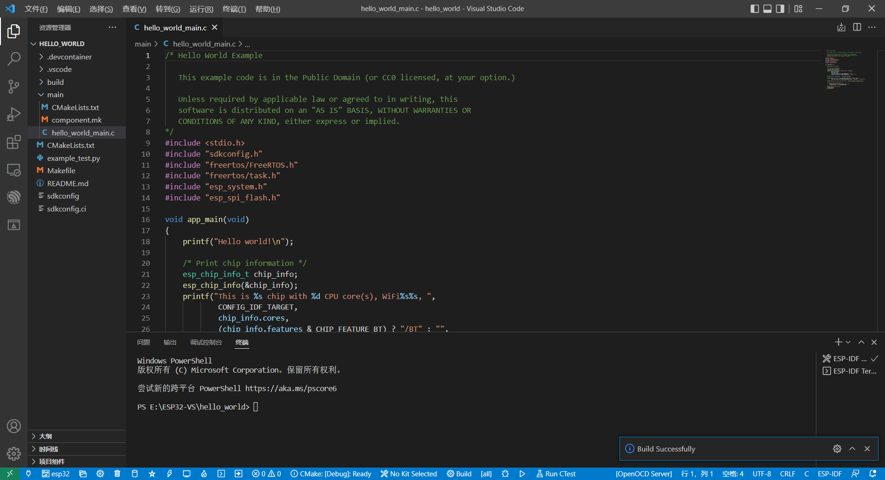Open the Run and Debug sidebar icon
The height and width of the screenshot is (480, 885).
click(x=13, y=114)
